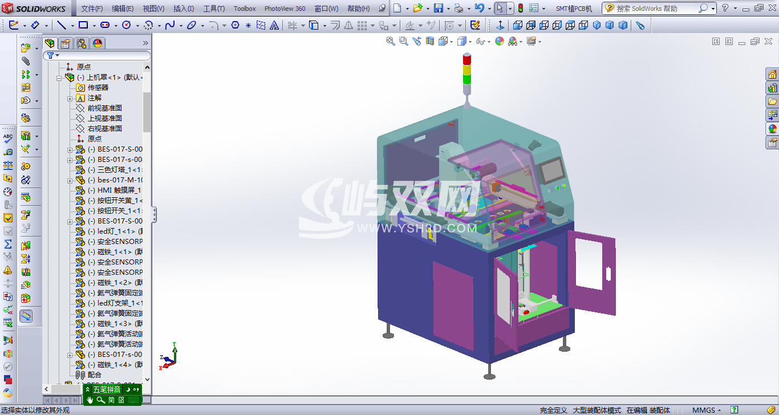Open the 文件(F) menu
Viewport: 779px width, 415px height.
tap(92, 9)
